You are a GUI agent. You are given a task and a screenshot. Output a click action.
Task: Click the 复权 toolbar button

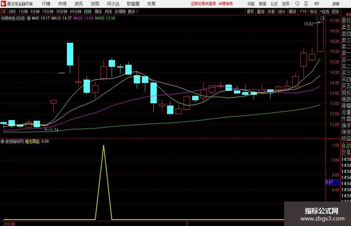click(250, 12)
